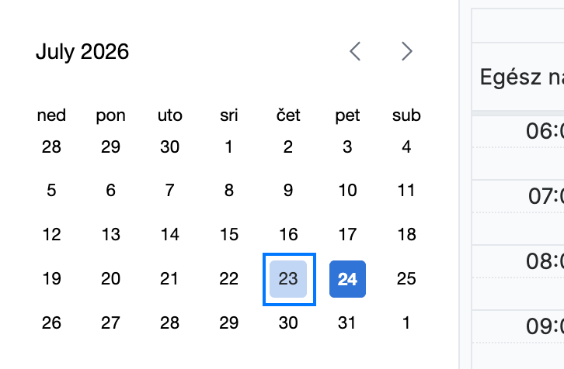Choose July 22 under sri column
This screenshot has width=564, height=369.
(x=228, y=279)
